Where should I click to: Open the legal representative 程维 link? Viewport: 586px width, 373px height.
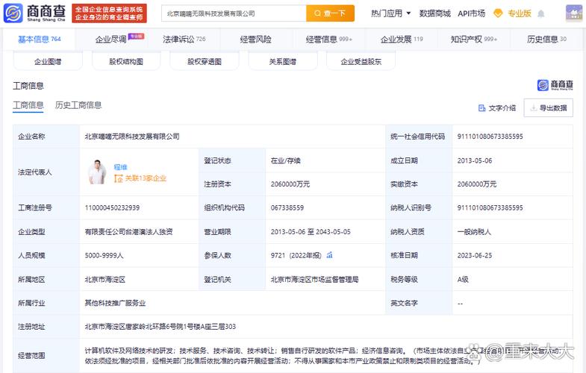120,167
